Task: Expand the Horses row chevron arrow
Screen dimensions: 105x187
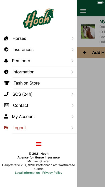Action: tap(72, 38)
